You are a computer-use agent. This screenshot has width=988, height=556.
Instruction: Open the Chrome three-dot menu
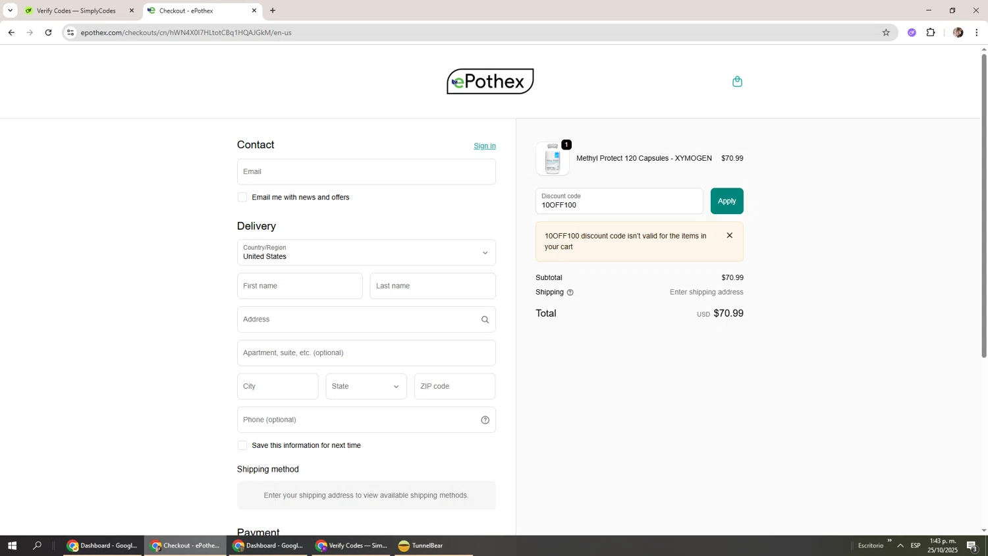[977, 32]
